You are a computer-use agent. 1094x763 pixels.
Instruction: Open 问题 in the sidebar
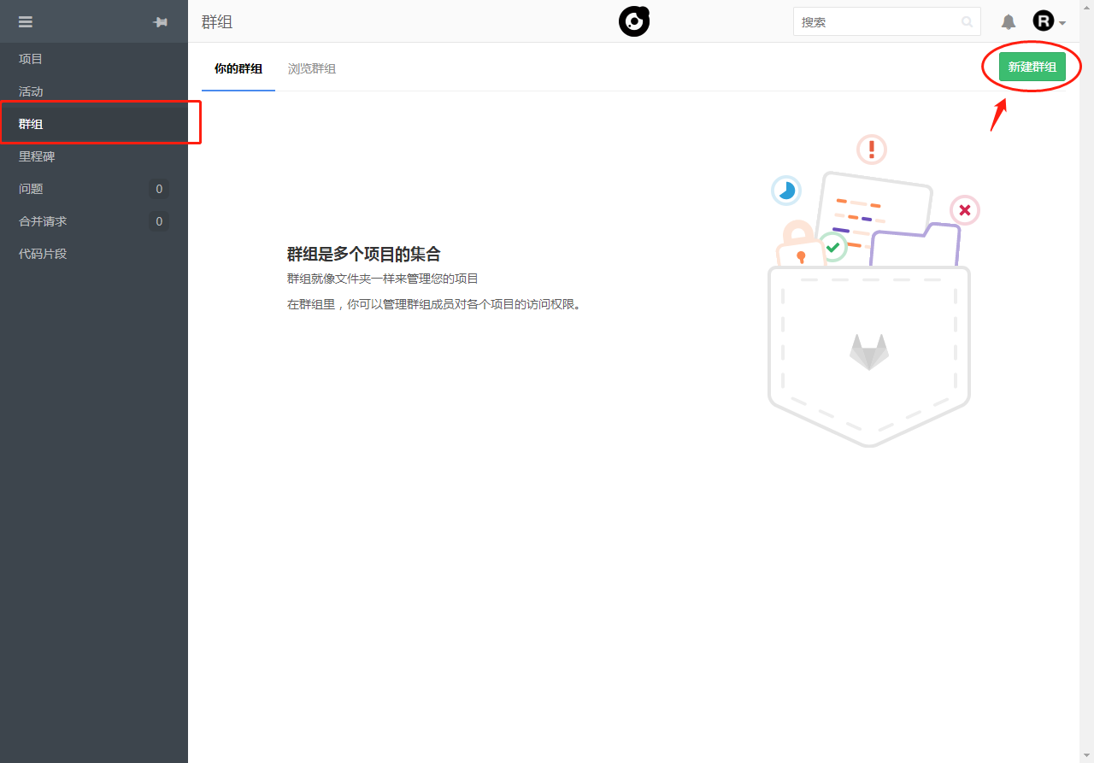tap(94, 189)
